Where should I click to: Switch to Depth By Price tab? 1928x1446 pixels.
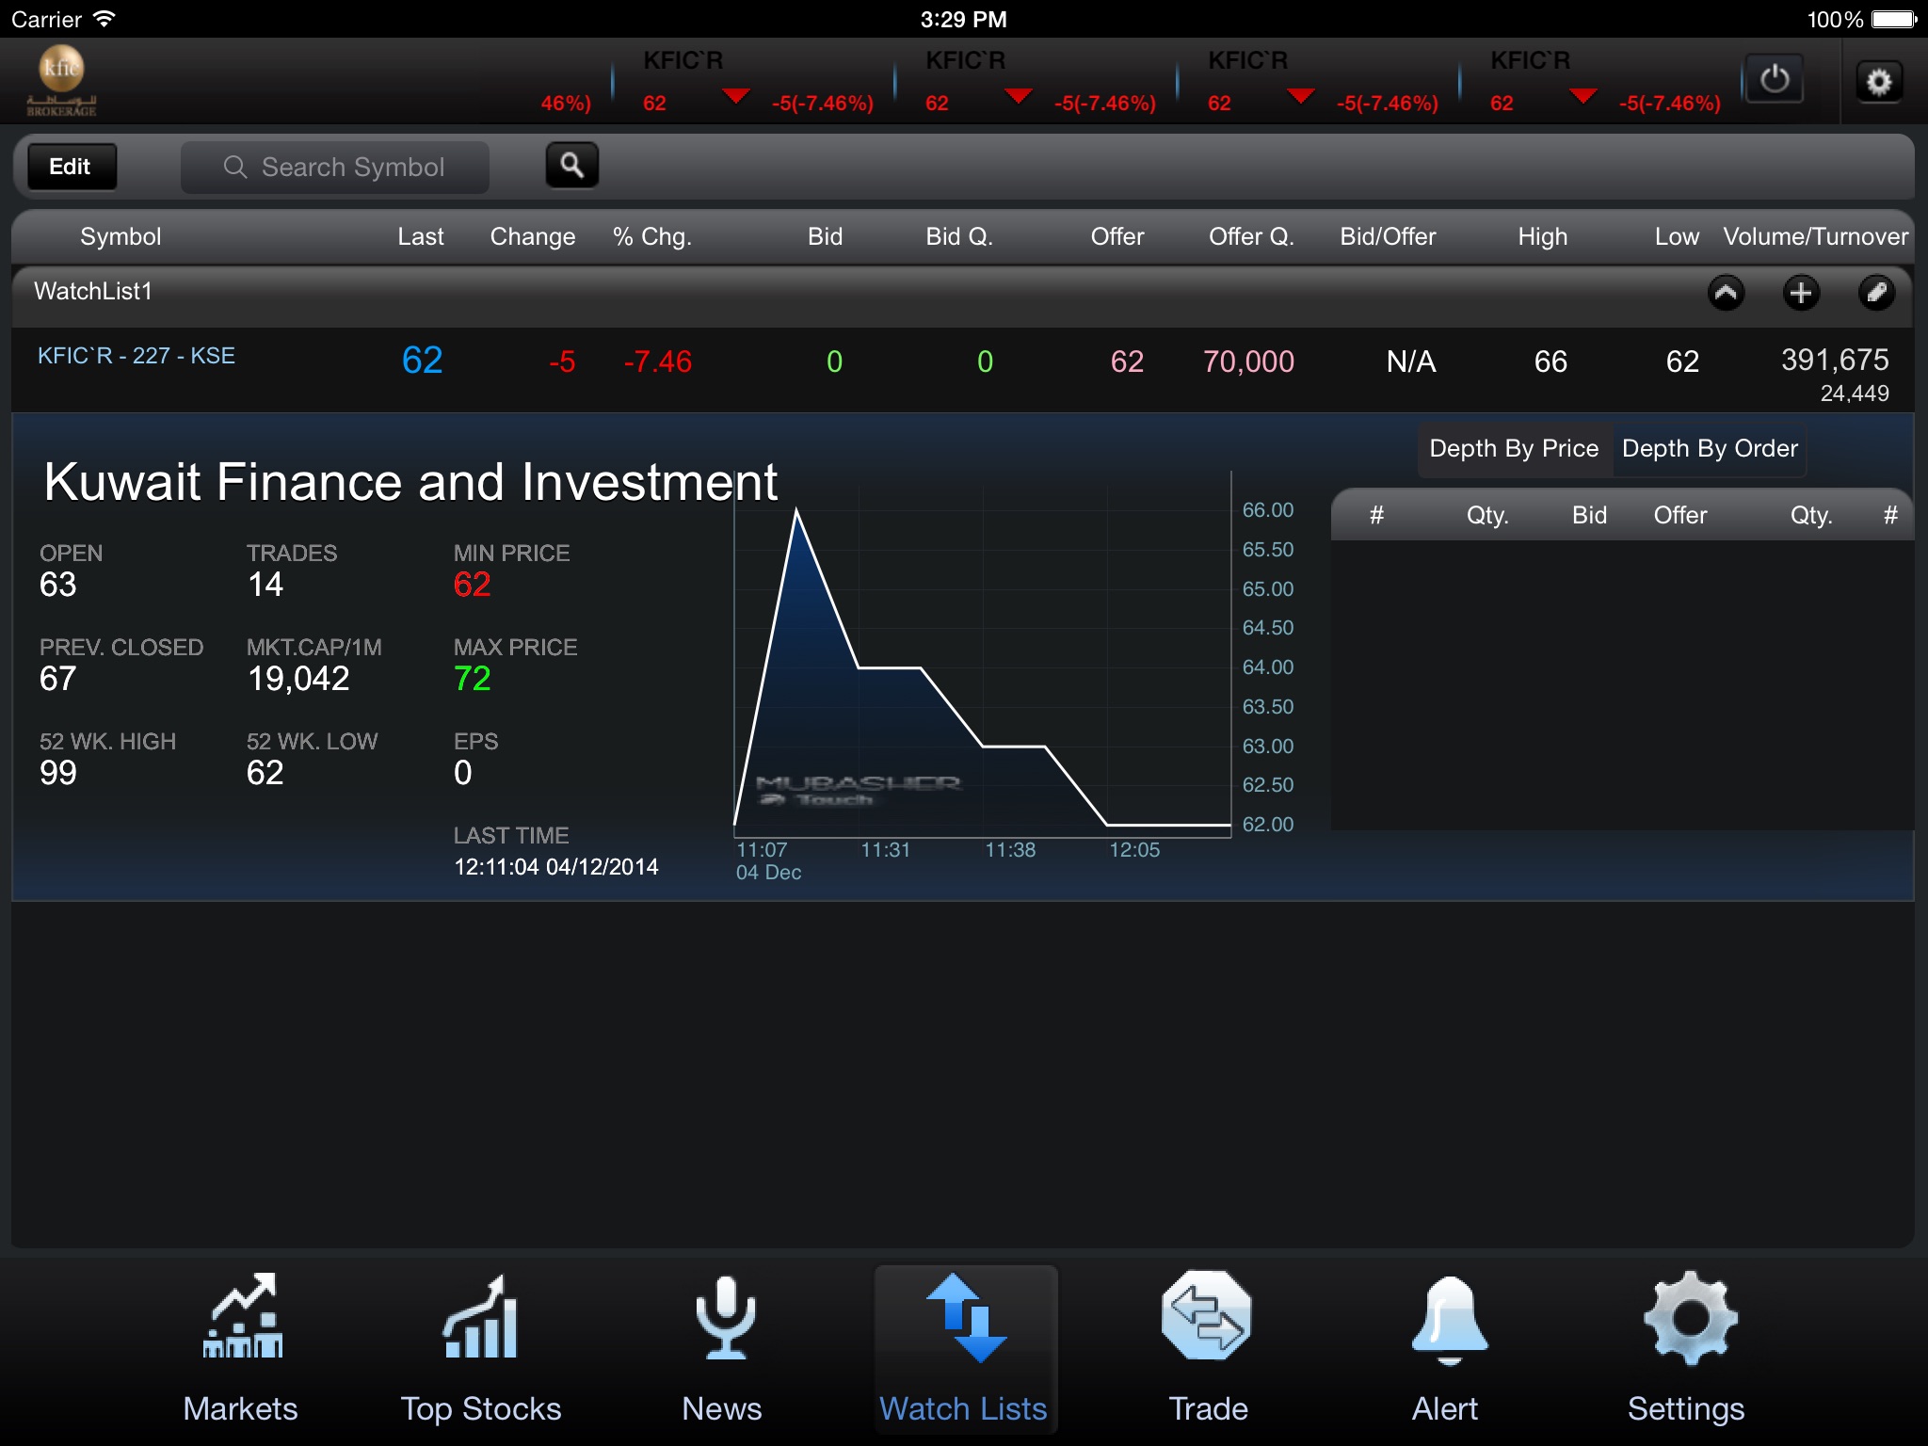pos(1512,448)
